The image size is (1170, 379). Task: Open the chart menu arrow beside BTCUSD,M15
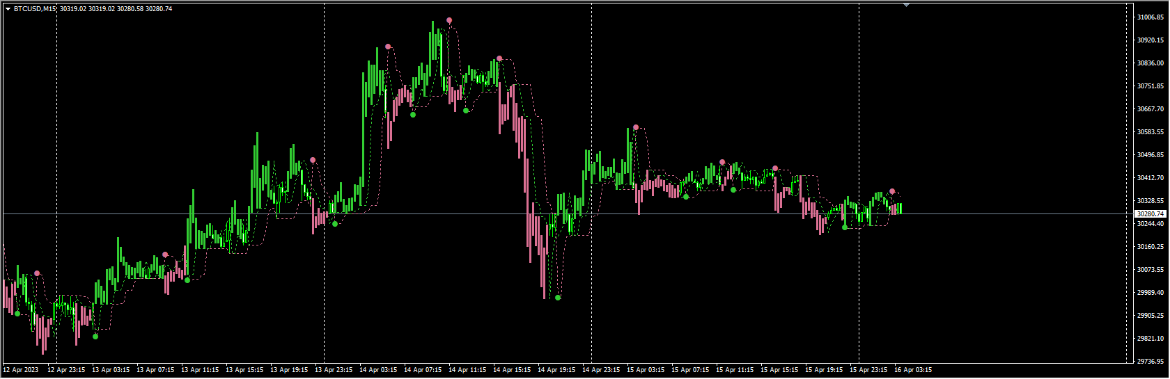pos(8,9)
